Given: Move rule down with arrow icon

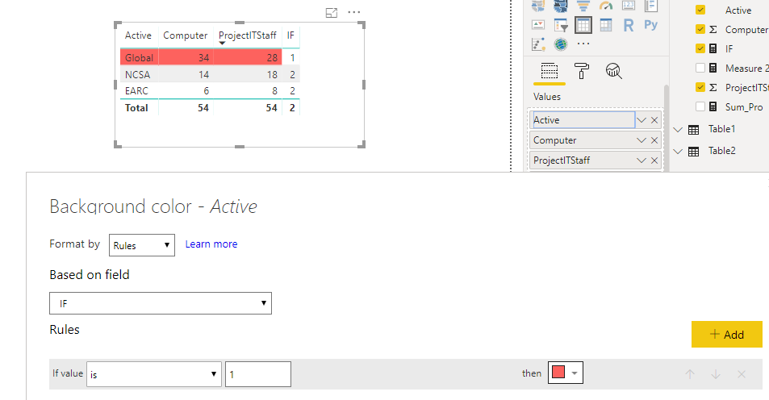Looking at the screenshot, I should [716, 374].
